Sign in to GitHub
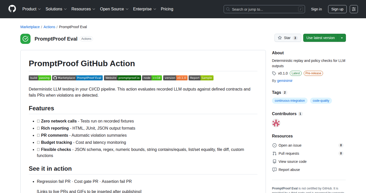366x193 pixels. (316, 9)
